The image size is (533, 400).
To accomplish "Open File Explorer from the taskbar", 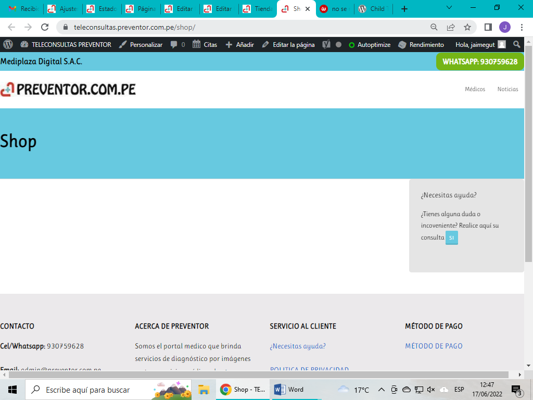I will tap(204, 390).
